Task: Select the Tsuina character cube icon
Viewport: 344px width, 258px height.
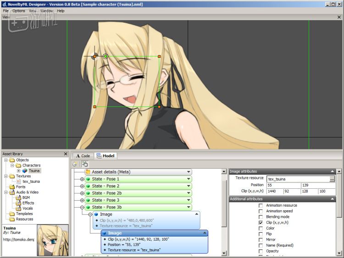Action: tap(25, 170)
